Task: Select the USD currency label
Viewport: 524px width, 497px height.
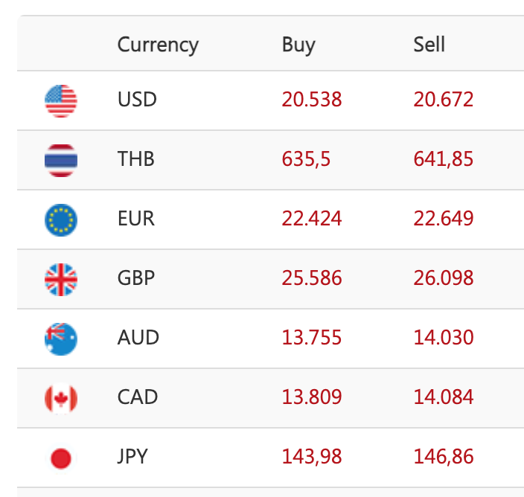Action: (137, 100)
